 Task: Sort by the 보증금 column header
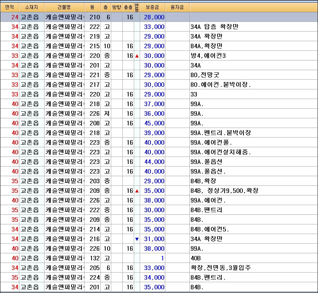point(152,7)
